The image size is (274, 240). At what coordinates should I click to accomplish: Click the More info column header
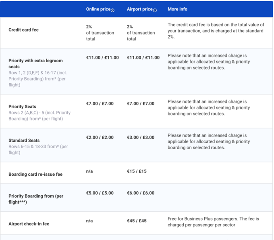(x=177, y=9)
